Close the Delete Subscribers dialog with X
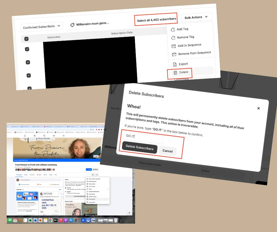The height and width of the screenshot is (232, 277). (258, 108)
